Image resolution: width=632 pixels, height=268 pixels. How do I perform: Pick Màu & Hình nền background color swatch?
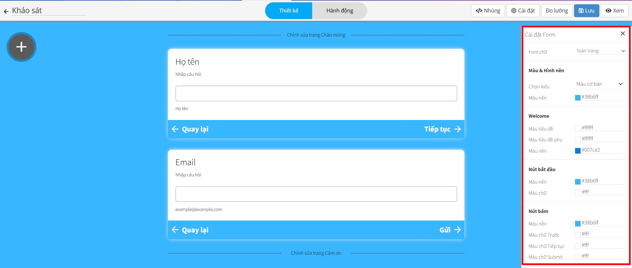pyautogui.click(x=578, y=98)
